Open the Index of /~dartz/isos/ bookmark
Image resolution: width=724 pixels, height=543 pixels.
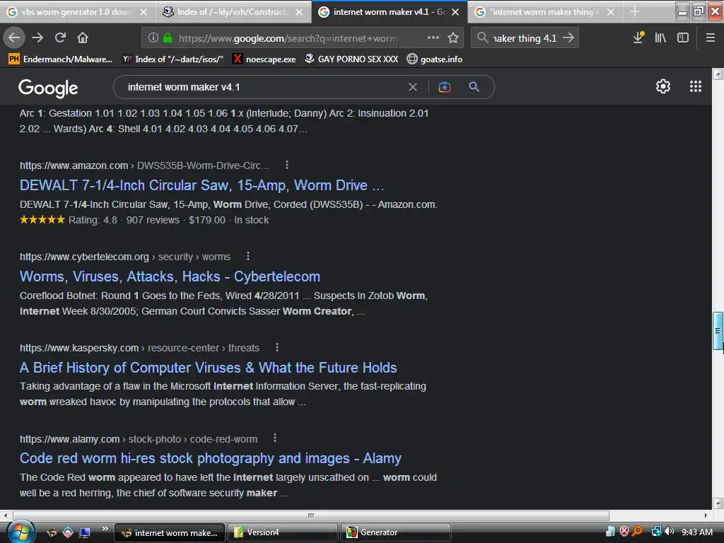[x=173, y=59]
